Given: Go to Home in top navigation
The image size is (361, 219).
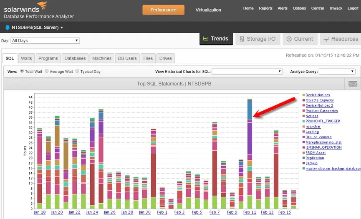Looking at the screenshot, I should pyautogui.click(x=248, y=8).
